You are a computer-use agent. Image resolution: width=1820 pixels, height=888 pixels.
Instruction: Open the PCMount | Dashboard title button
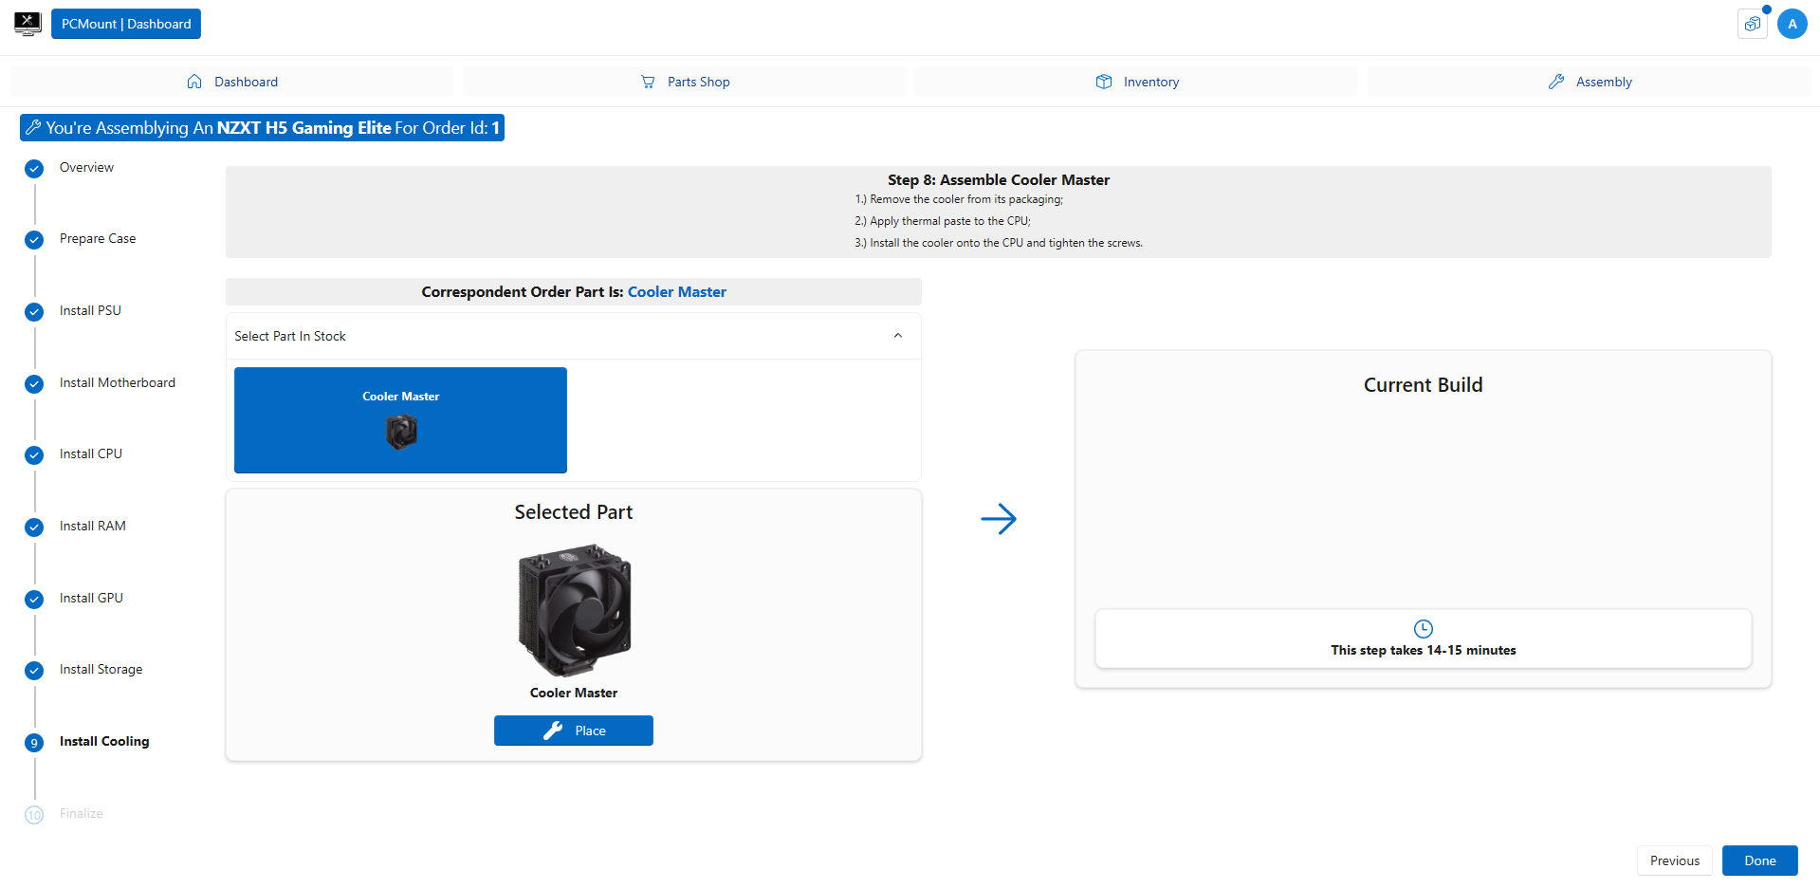[126, 24]
